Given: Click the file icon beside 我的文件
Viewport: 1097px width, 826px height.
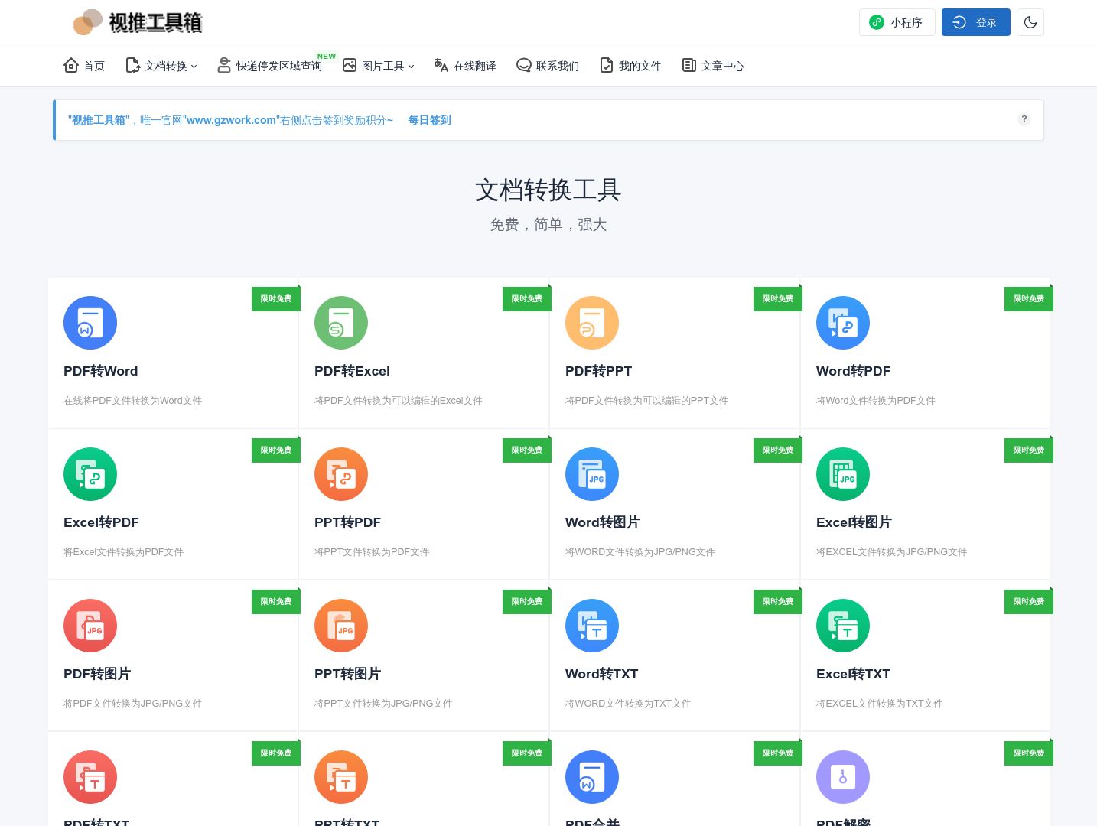Looking at the screenshot, I should pyautogui.click(x=606, y=65).
